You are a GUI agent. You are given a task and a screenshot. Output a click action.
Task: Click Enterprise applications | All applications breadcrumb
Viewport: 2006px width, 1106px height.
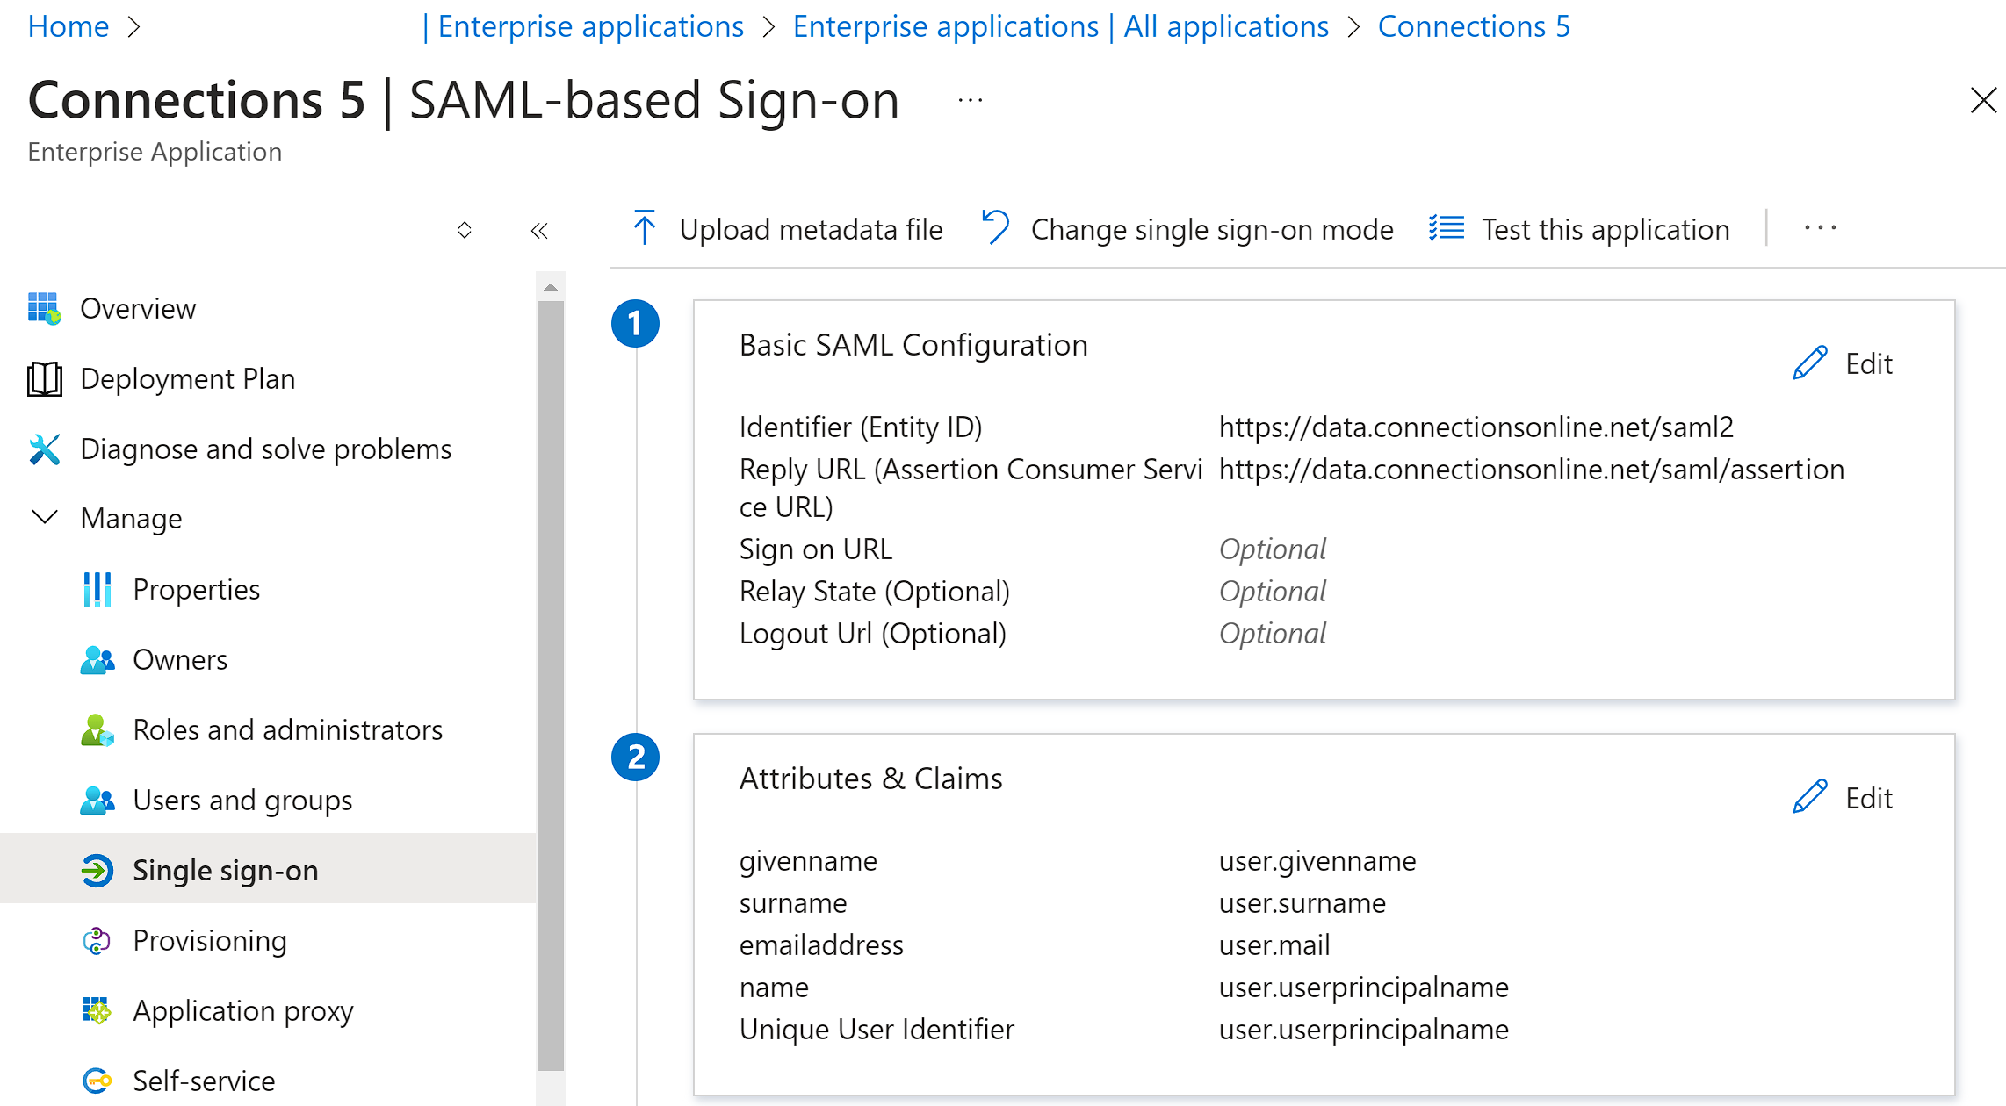coord(1060,27)
